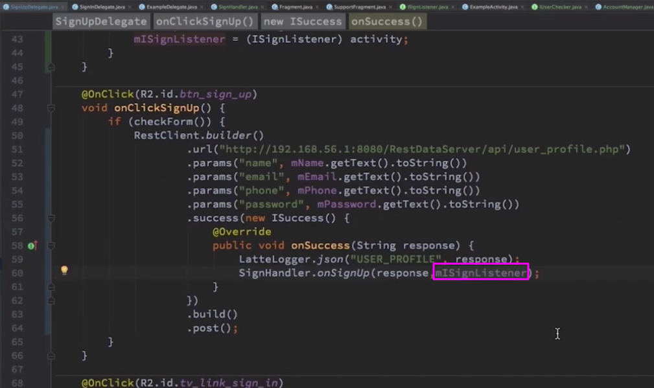Screen dimensions: 654x388
Task: Collapse onSuccess method fold at line 58
Action: [51, 246]
